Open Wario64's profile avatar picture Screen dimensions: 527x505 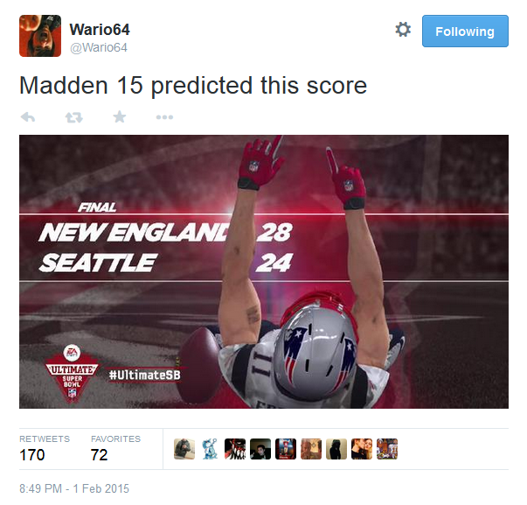(40, 36)
